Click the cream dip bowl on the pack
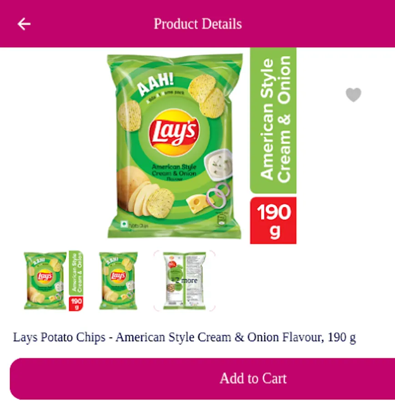The width and height of the screenshot is (395, 409). click(218, 164)
